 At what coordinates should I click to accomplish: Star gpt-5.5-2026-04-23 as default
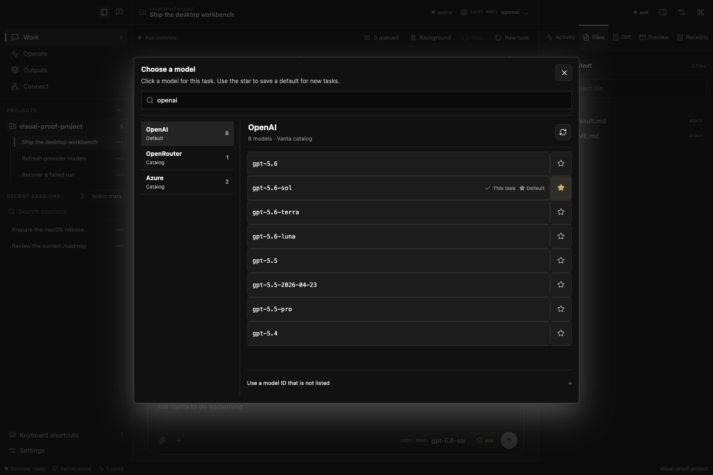[x=561, y=285]
